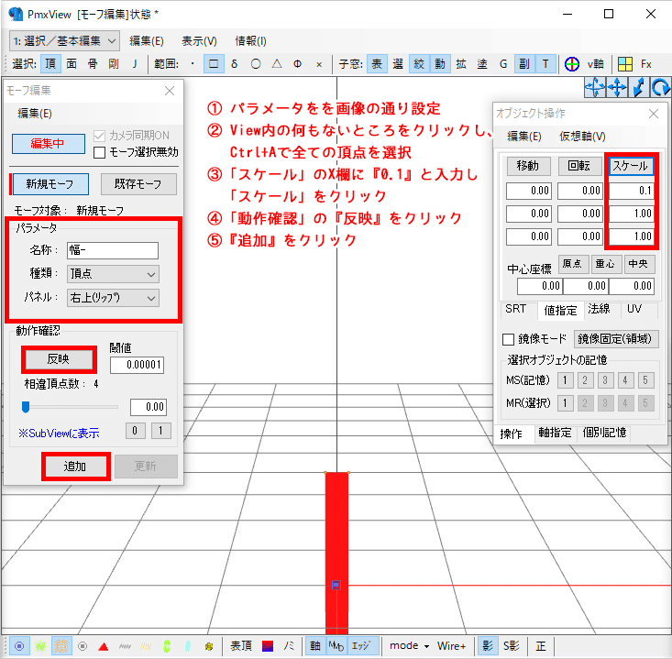The width and height of the screenshot is (672, 659).
Task: Click 既存モーフ button
Action: pos(138,184)
